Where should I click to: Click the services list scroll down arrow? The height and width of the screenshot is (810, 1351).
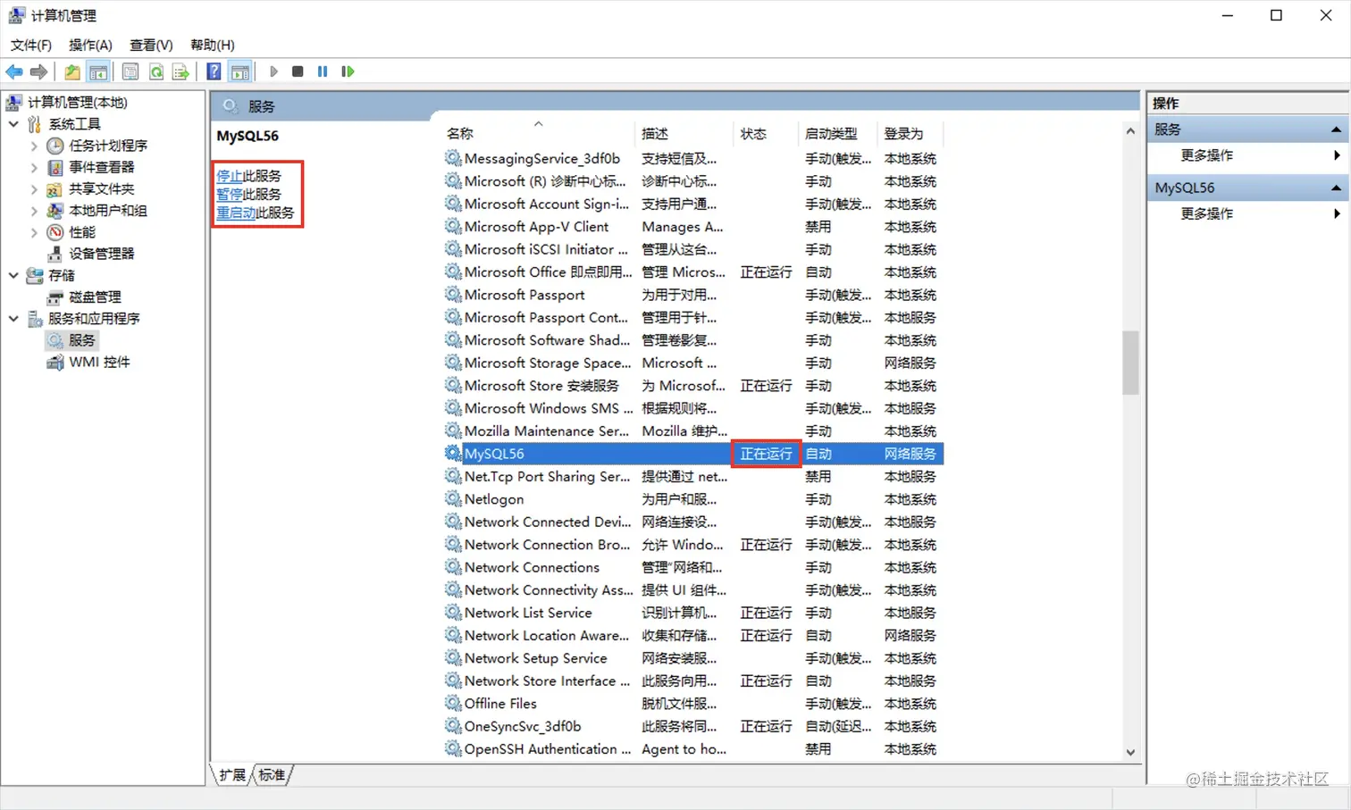tap(1130, 752)
